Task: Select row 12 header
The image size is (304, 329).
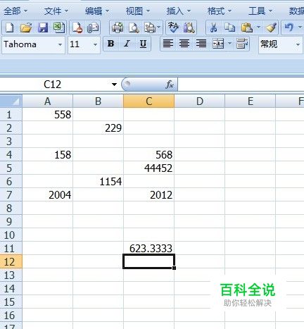Action: pos(11,261)
